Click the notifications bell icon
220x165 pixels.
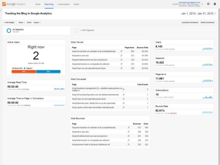click(x=214, y=4)
